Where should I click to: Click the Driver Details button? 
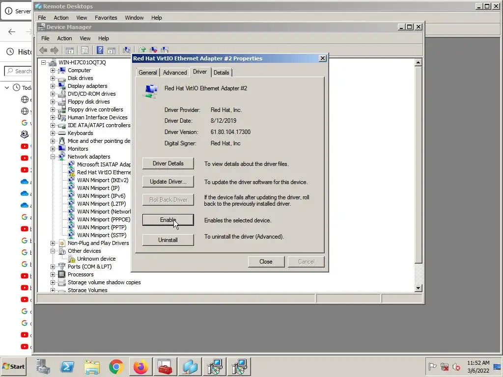pos(168,163)
